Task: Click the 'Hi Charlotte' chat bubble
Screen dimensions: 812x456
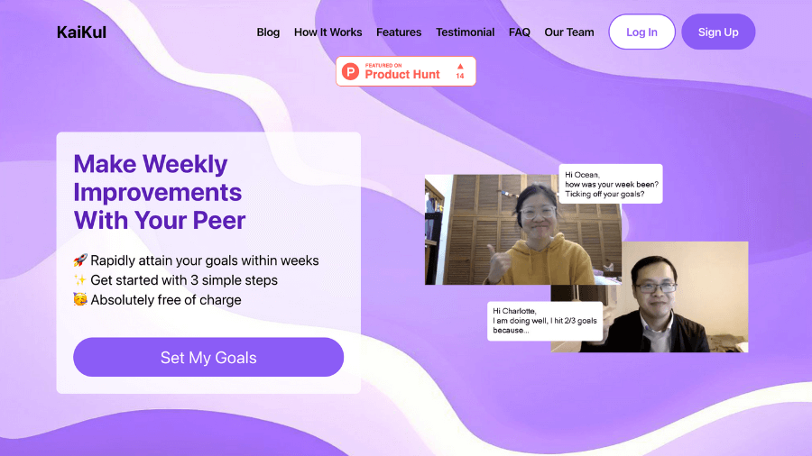Action: tap(545, 321)
